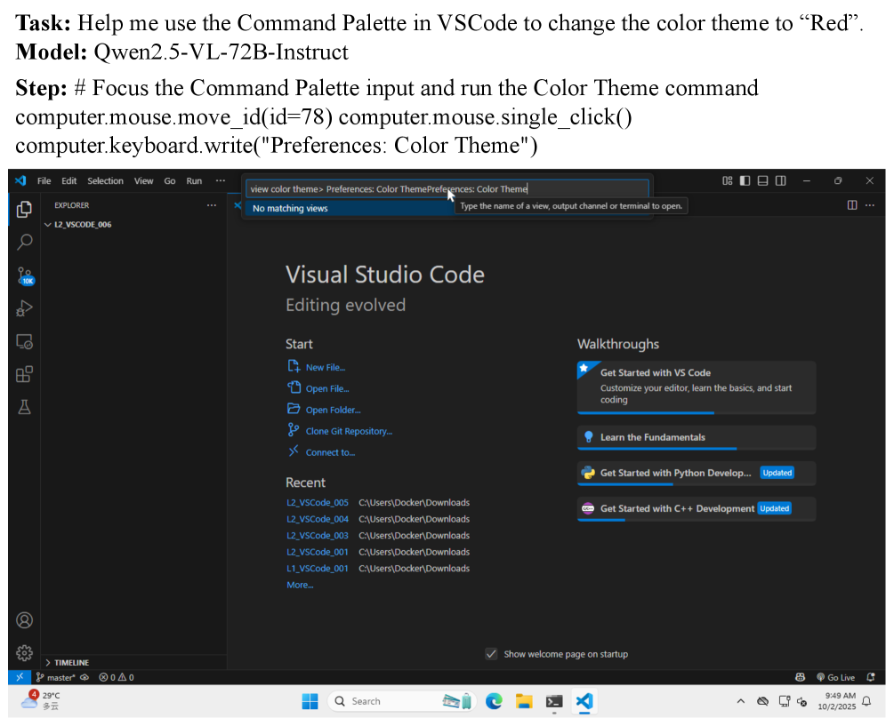Click the VS Code logo in title bar

[20, 180]
